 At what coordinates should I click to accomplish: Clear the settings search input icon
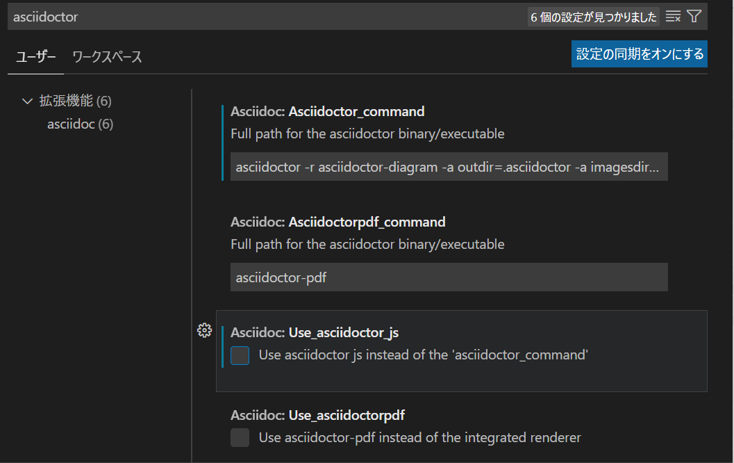click(673, 17)
